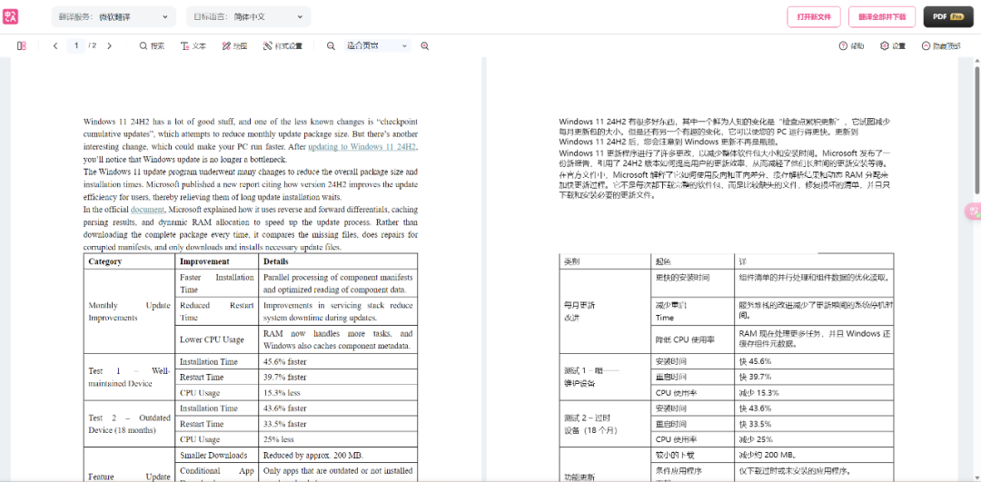Click the translated '快 45.6%' cell
The width and height of the screenshot is (981, 482).
(814, 361)
